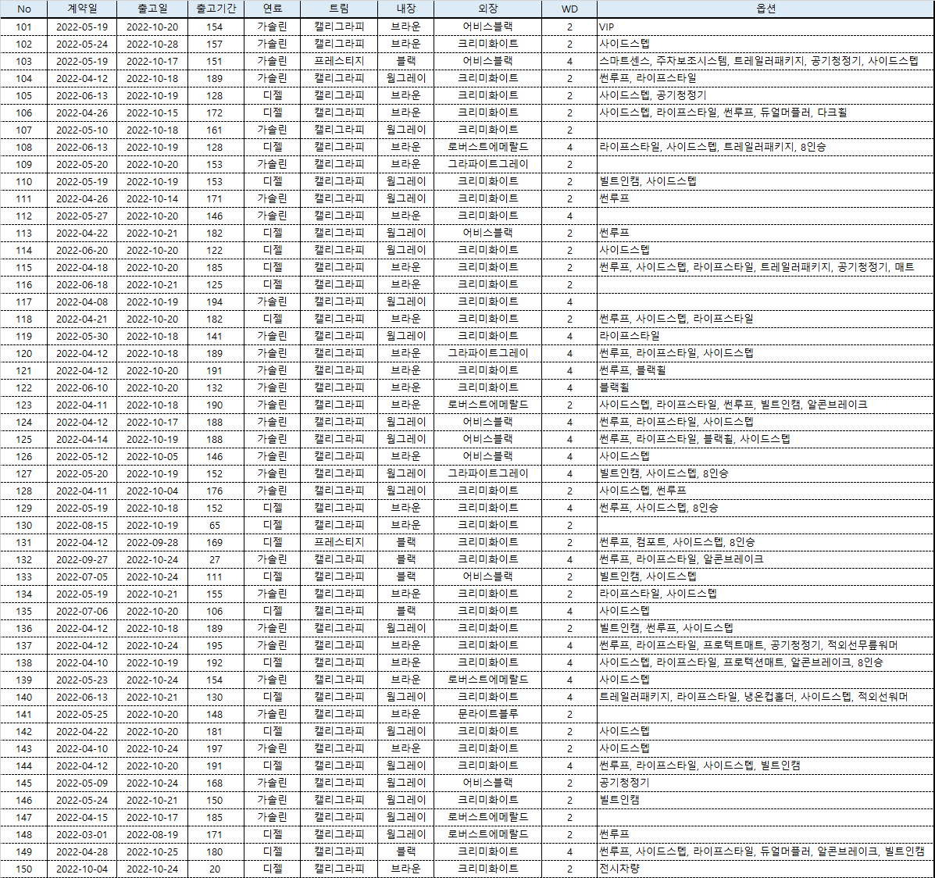Select 프레스티지 trim in row 131
Viewport: 935px width, 878px height.
click(x=339, y=543)
